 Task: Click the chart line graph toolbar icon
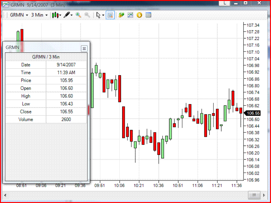(x=130, y=15)
